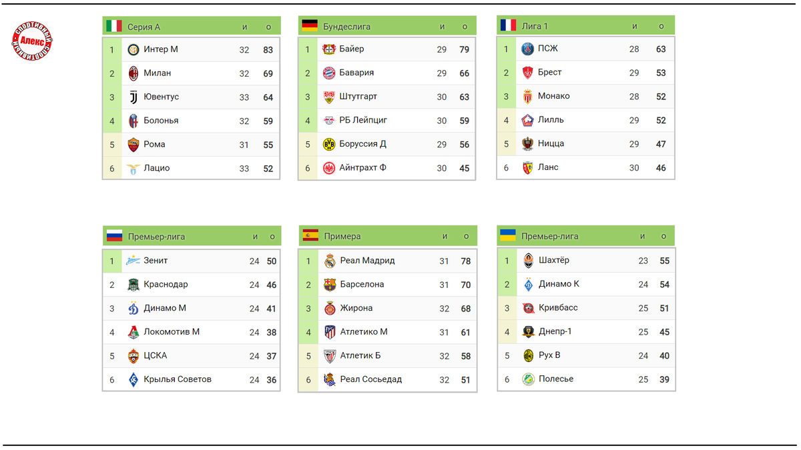This screenshot has width=801, height=450.
Task: Click the Real Madrid crest
Action: (330, 261)
